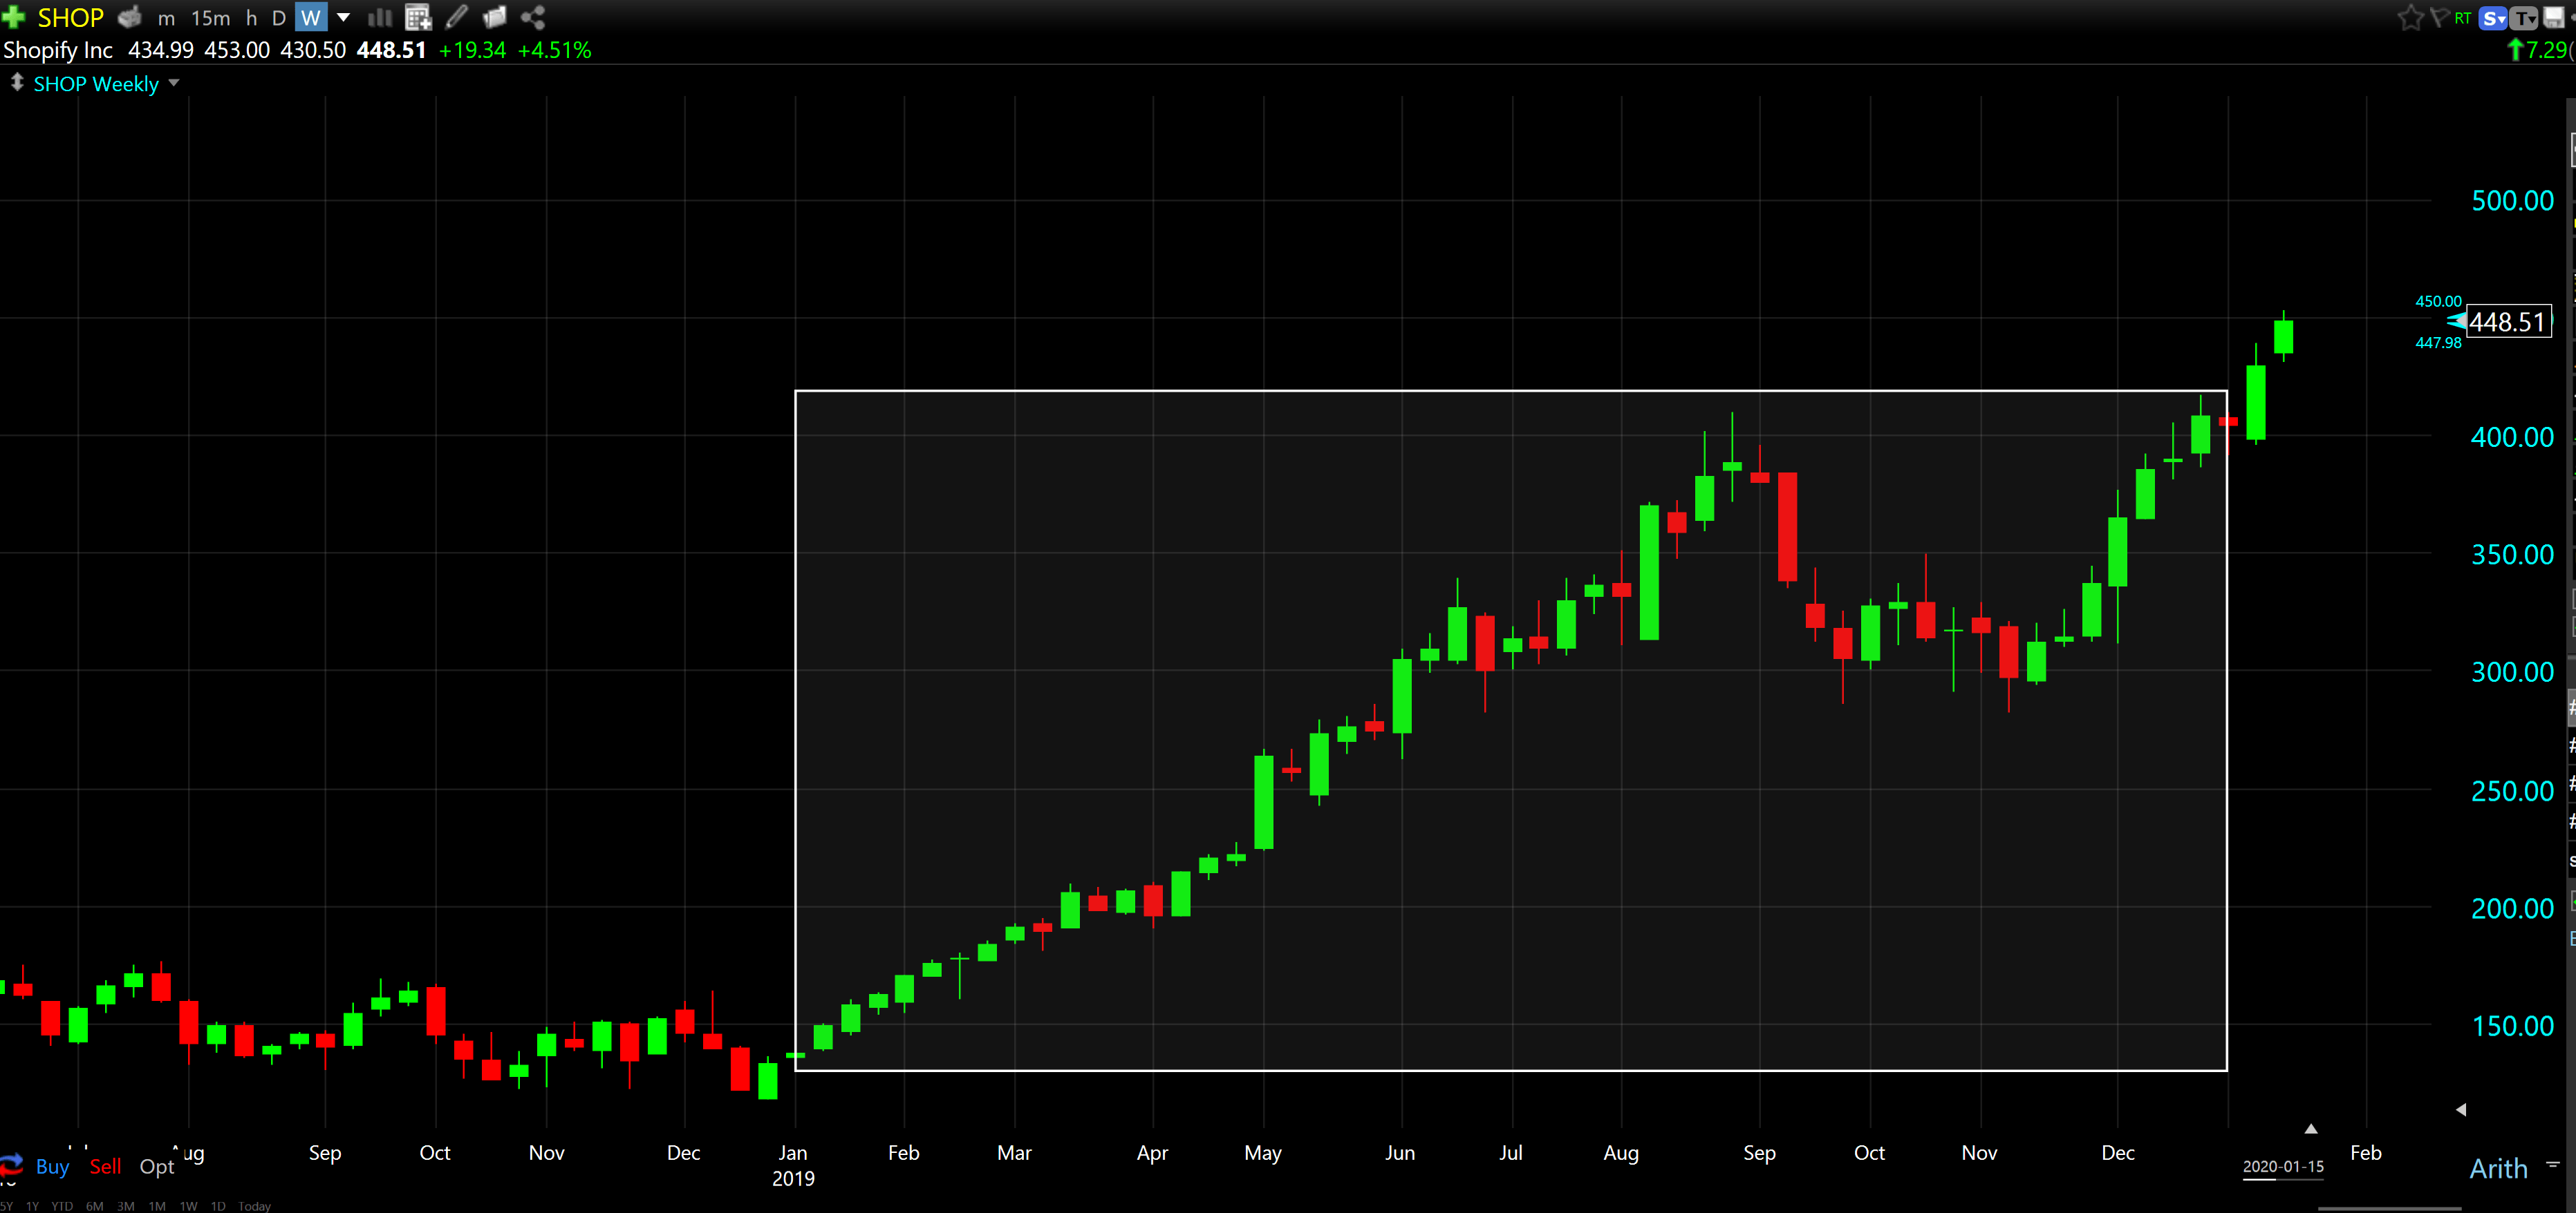Viewport: 2576px width, 1213px height.
Task: Select the 15m timeframe
Action: [211, 17]
